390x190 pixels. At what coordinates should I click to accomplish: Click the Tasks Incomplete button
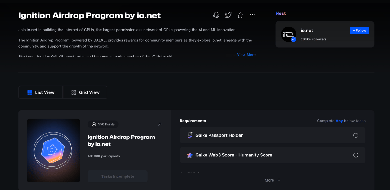tap(117, 176)
